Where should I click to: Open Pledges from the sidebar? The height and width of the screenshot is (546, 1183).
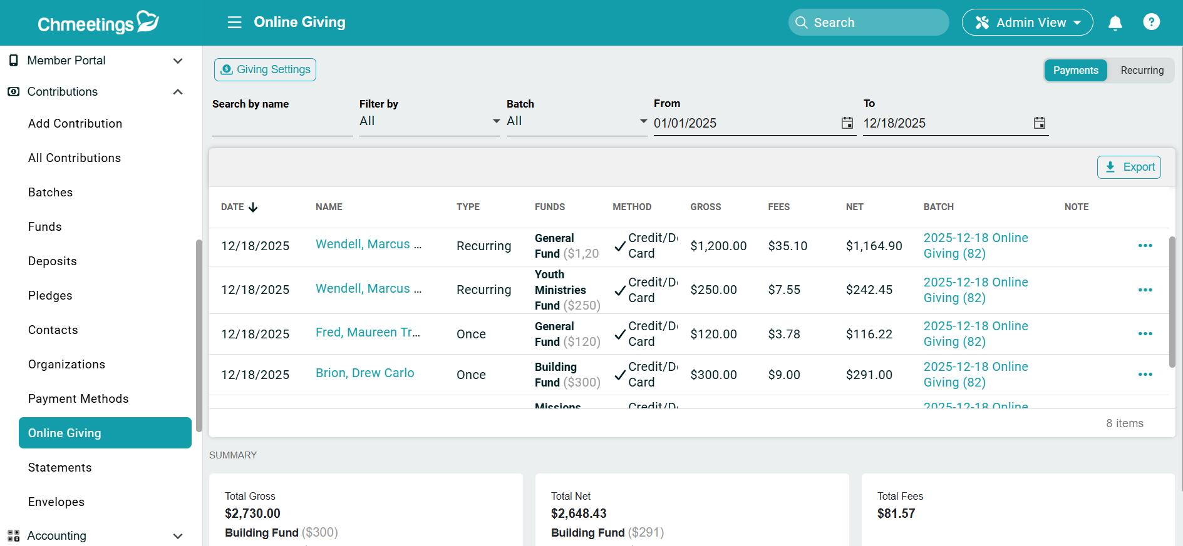point(50,296)
